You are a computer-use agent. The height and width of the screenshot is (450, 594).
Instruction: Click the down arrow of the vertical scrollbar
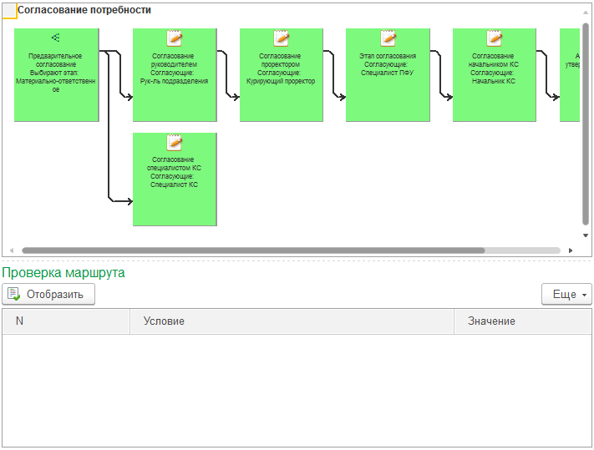(586, 235)
